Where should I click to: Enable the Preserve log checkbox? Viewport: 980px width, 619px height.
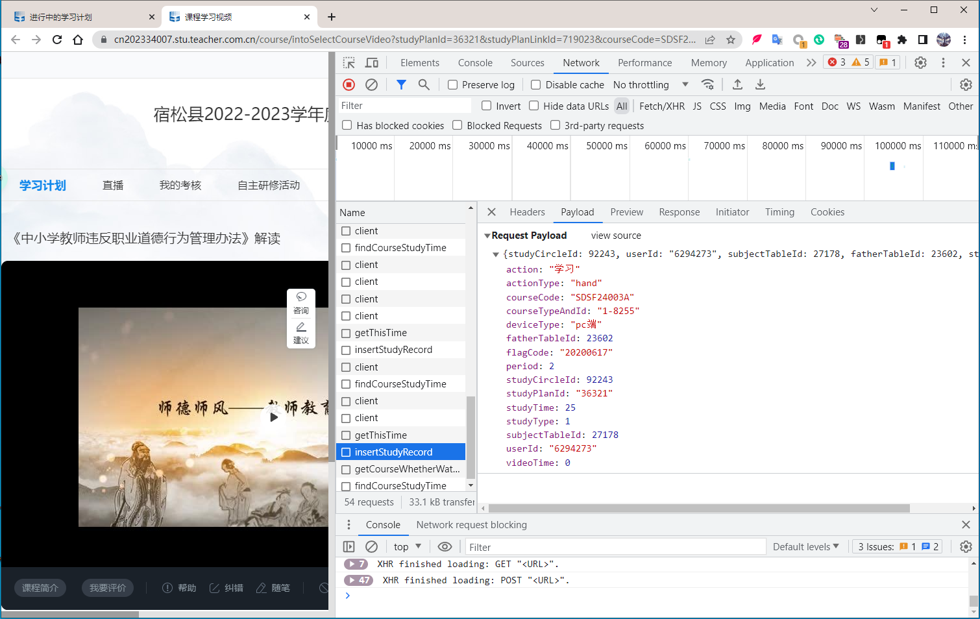tap(453, 85)
